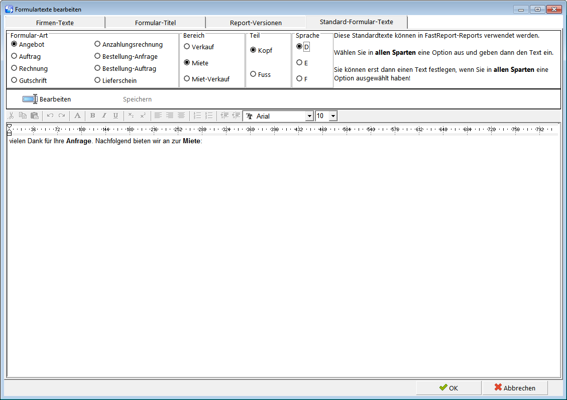Select Kopf as Teil
This screenshot has height=400, width=567.
pyautogui.click(x=261, y=50)
